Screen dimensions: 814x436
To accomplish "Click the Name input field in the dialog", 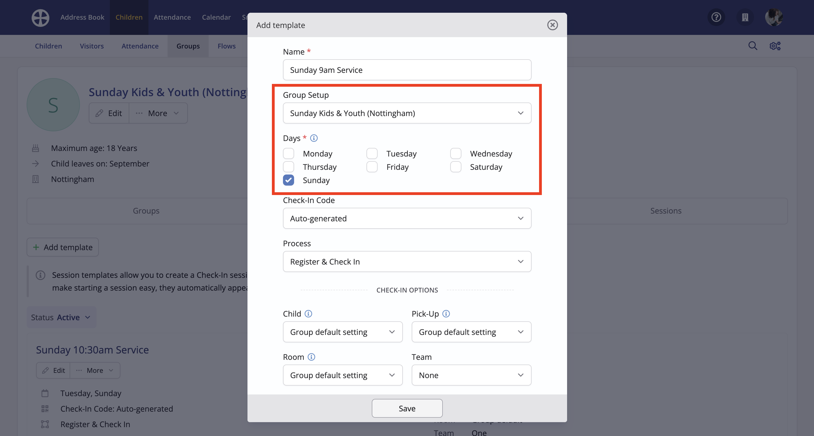I will (x=407, y=70).
